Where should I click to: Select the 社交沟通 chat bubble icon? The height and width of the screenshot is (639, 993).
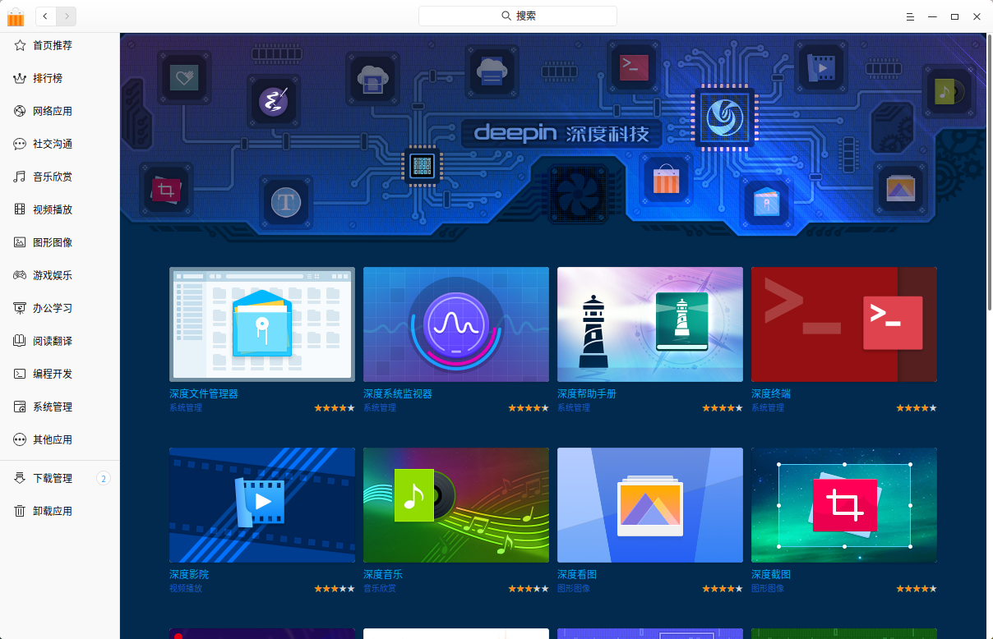20,144
